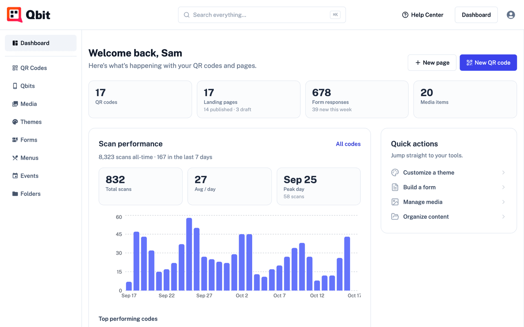The height and width of the screenshot is (327, 524).
Task: Click the Forms icon in sidebar
Action: point(15,140)
